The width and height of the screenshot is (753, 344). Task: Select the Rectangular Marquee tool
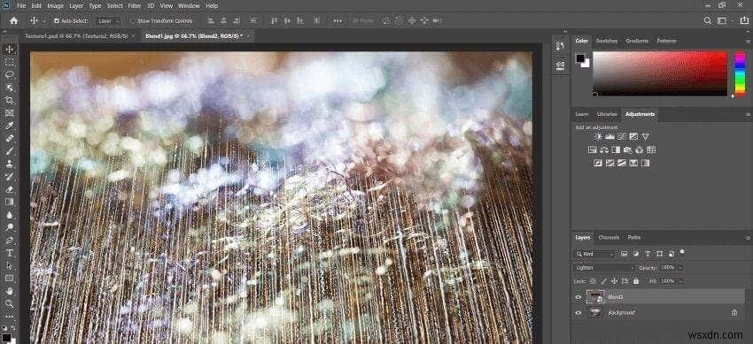[x=9, y=62]
